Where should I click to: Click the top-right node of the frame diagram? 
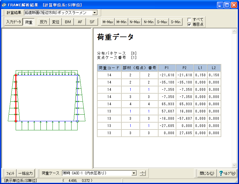78,75
